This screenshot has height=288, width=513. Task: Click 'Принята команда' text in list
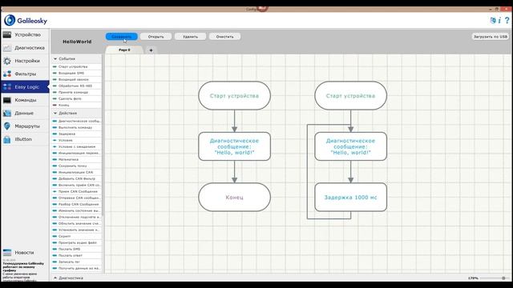coord(73,93)
